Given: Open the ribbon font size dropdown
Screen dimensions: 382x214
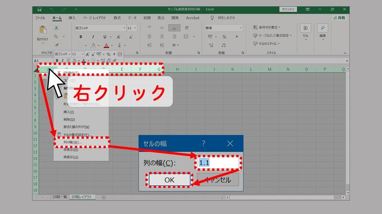Looking at the screenshot, I should click(x=135, y=28).
